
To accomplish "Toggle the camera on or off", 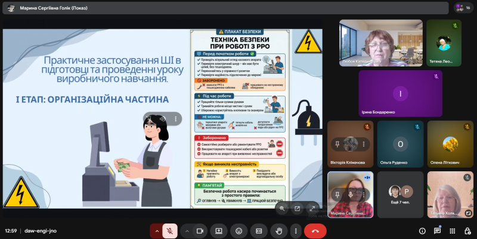I will [200, 231].
